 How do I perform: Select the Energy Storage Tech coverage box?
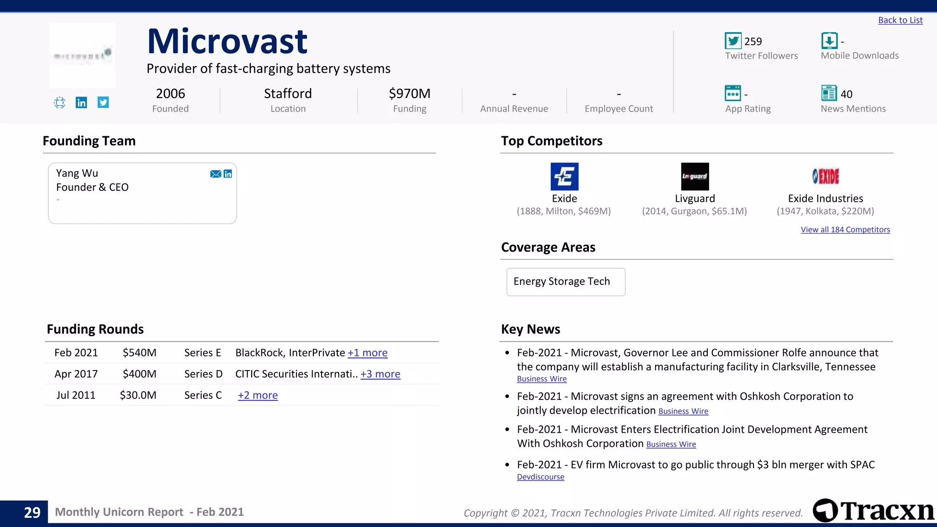coord(566,282)
